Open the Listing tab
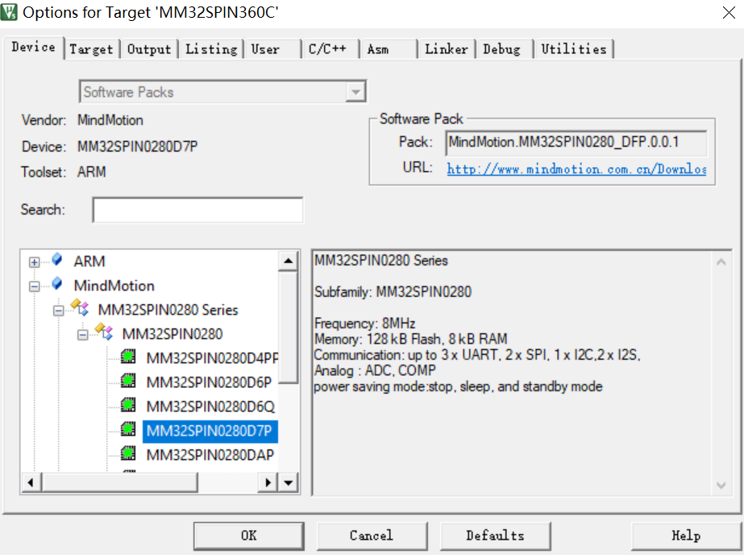The height and width of the screenshot is (555, 744). (211, 49)
